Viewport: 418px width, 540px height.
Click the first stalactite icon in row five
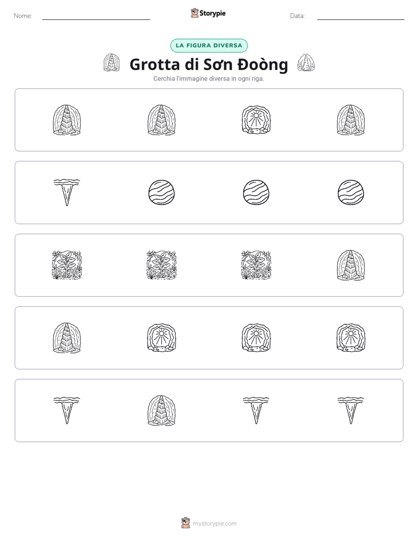click(x=67, y=410)
